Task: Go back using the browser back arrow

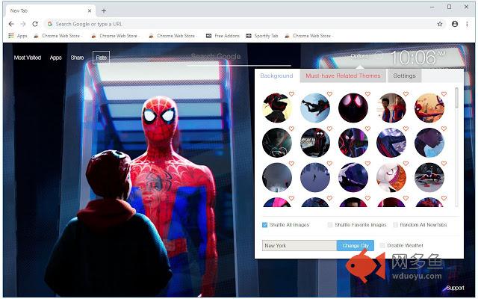Action: [x=11, y=24]
